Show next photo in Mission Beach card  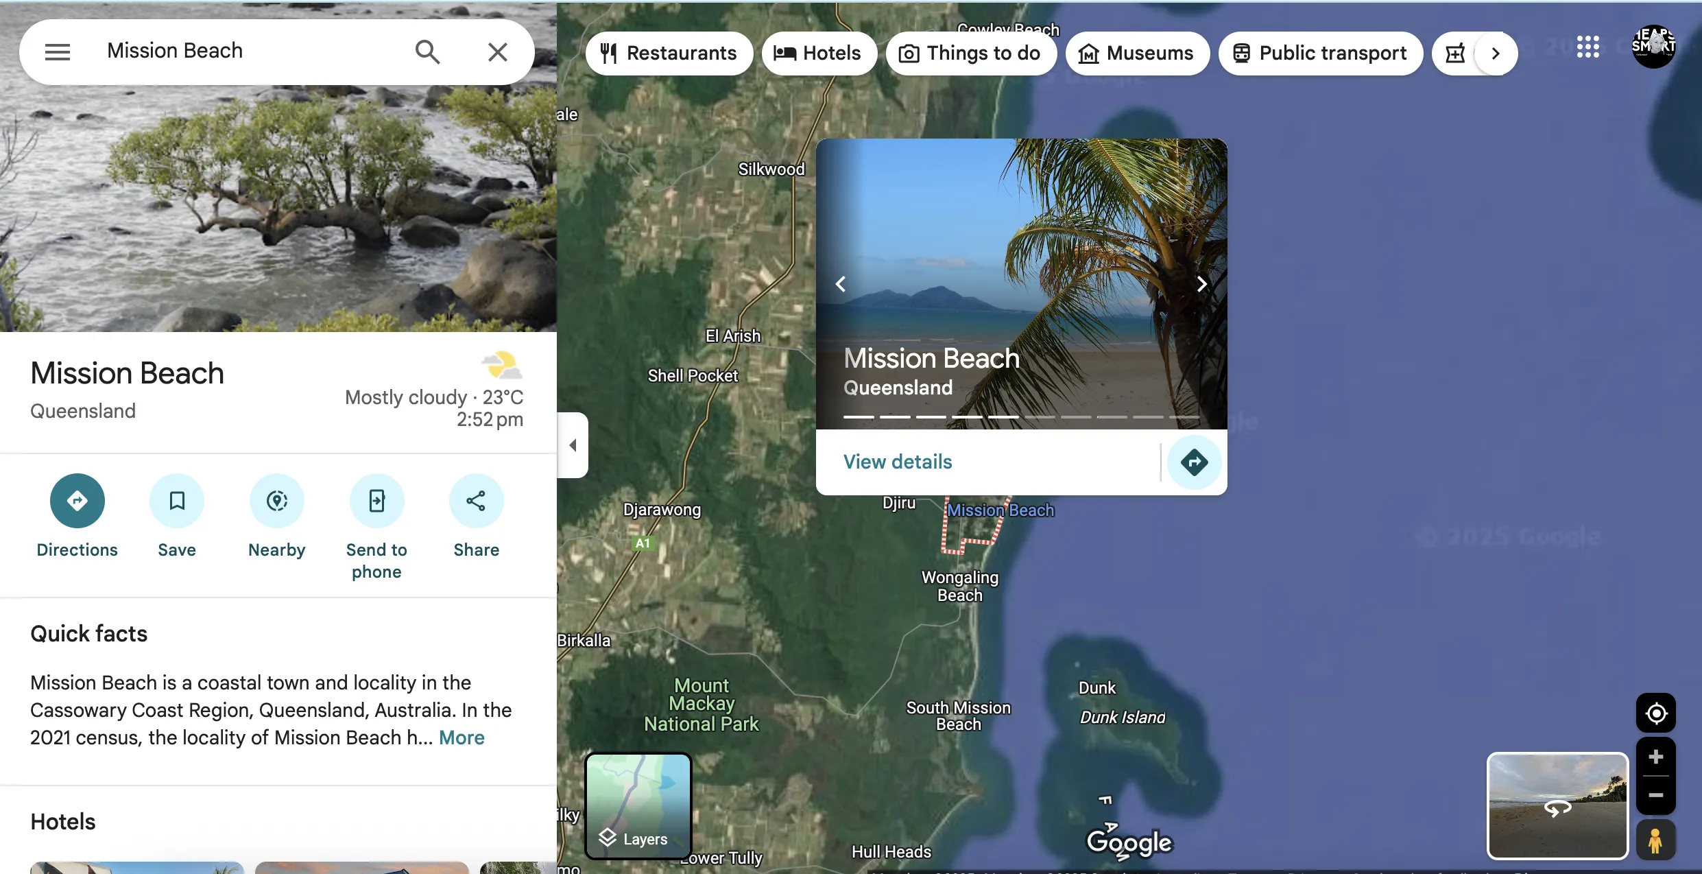tap(1202, 284)
